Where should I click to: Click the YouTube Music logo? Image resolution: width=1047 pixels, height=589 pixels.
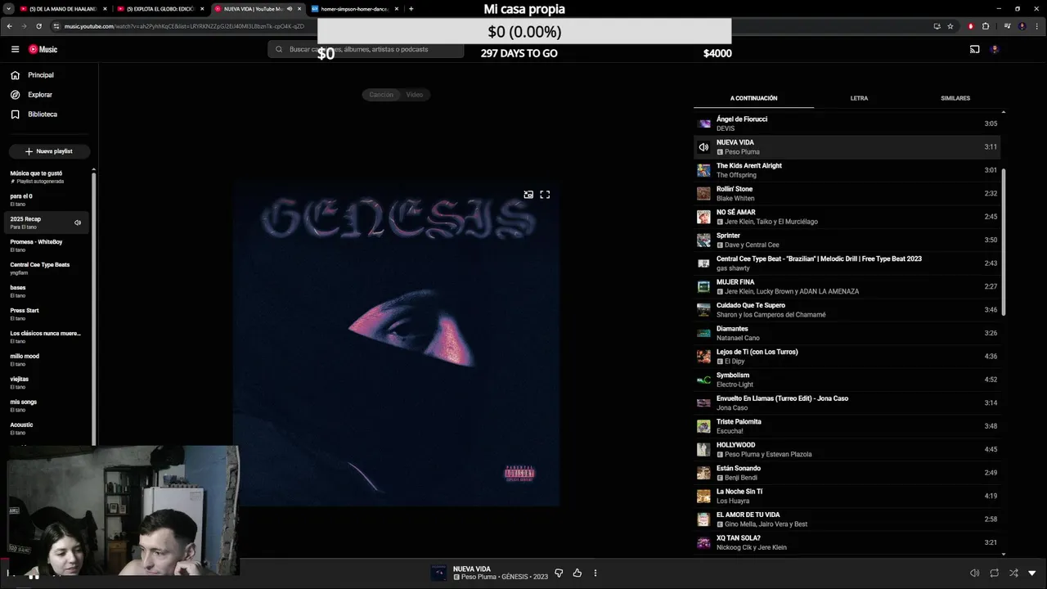(43, 49)
